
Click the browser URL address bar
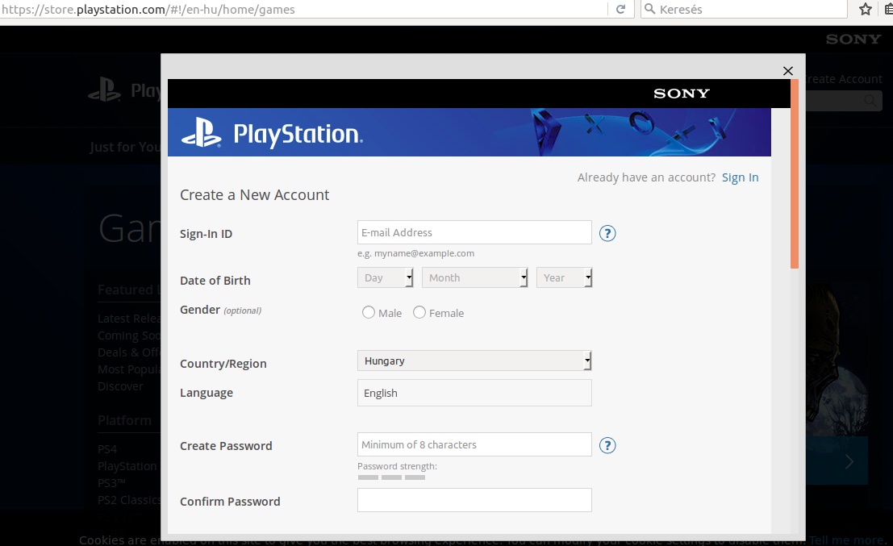coord(305,9)
